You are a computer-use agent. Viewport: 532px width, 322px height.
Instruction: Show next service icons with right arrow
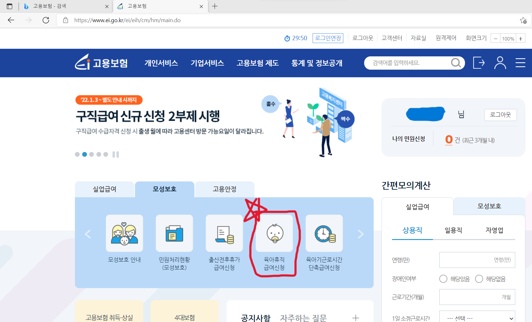pyautogui.click(x=361, y=234)
